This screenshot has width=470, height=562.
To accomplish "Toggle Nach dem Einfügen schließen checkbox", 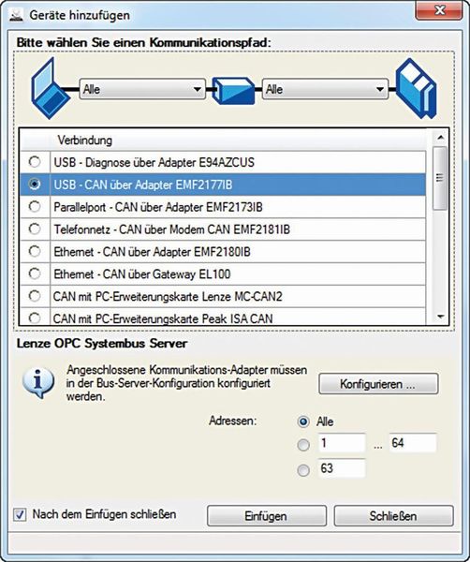I will coord(20,515).
